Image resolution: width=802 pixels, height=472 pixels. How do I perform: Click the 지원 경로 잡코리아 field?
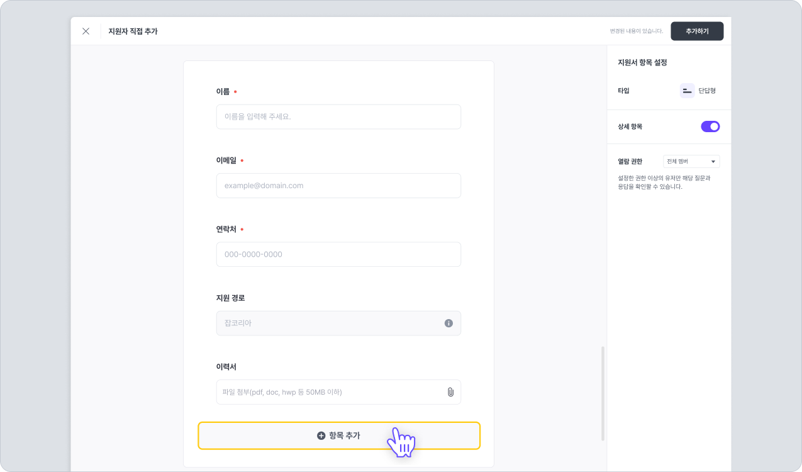338,323
